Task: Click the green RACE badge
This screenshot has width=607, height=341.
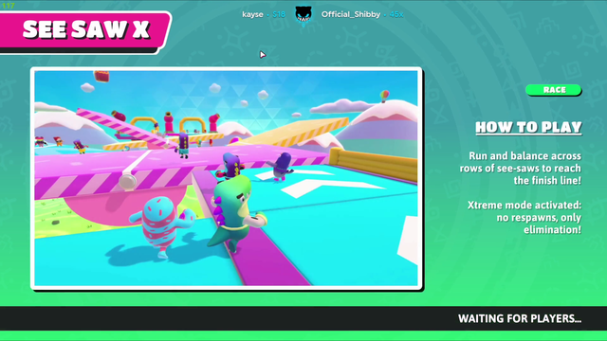Action: 554,90
